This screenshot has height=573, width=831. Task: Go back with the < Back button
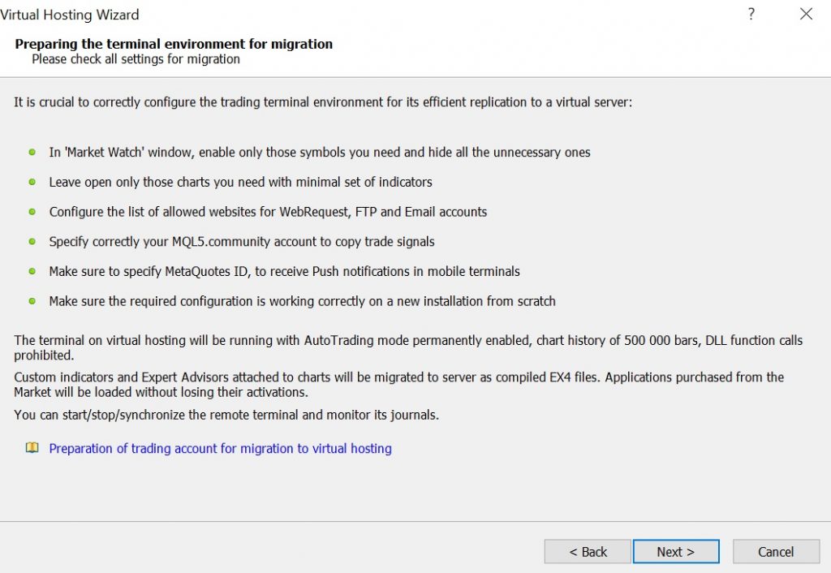[588, 552]
